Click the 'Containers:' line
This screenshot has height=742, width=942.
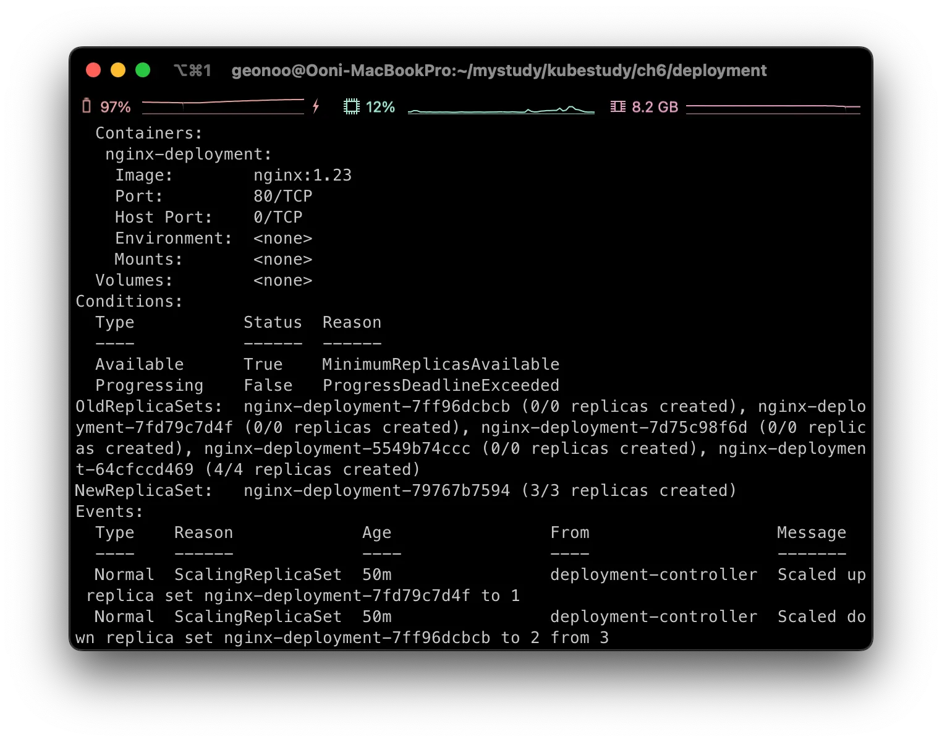pos(149,133)
